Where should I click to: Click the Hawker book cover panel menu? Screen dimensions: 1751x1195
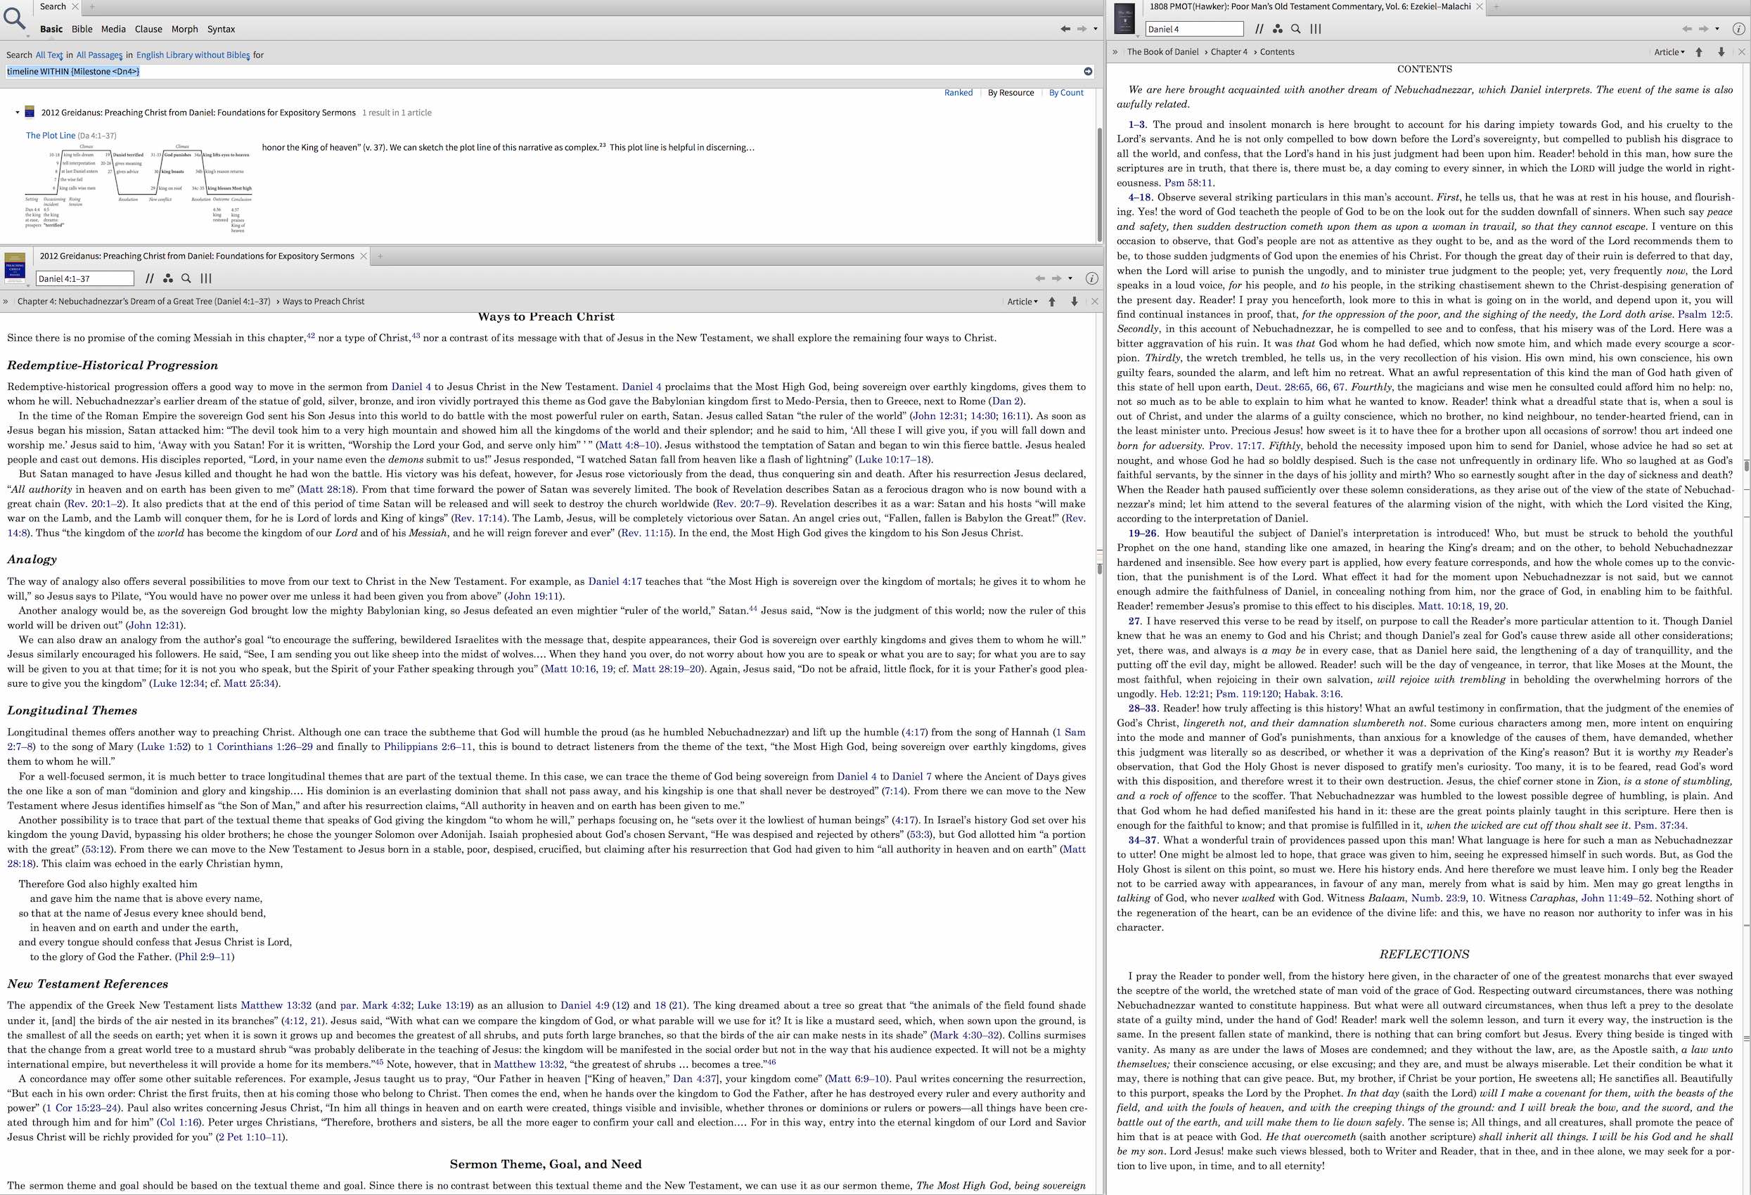pos(1124,20)
